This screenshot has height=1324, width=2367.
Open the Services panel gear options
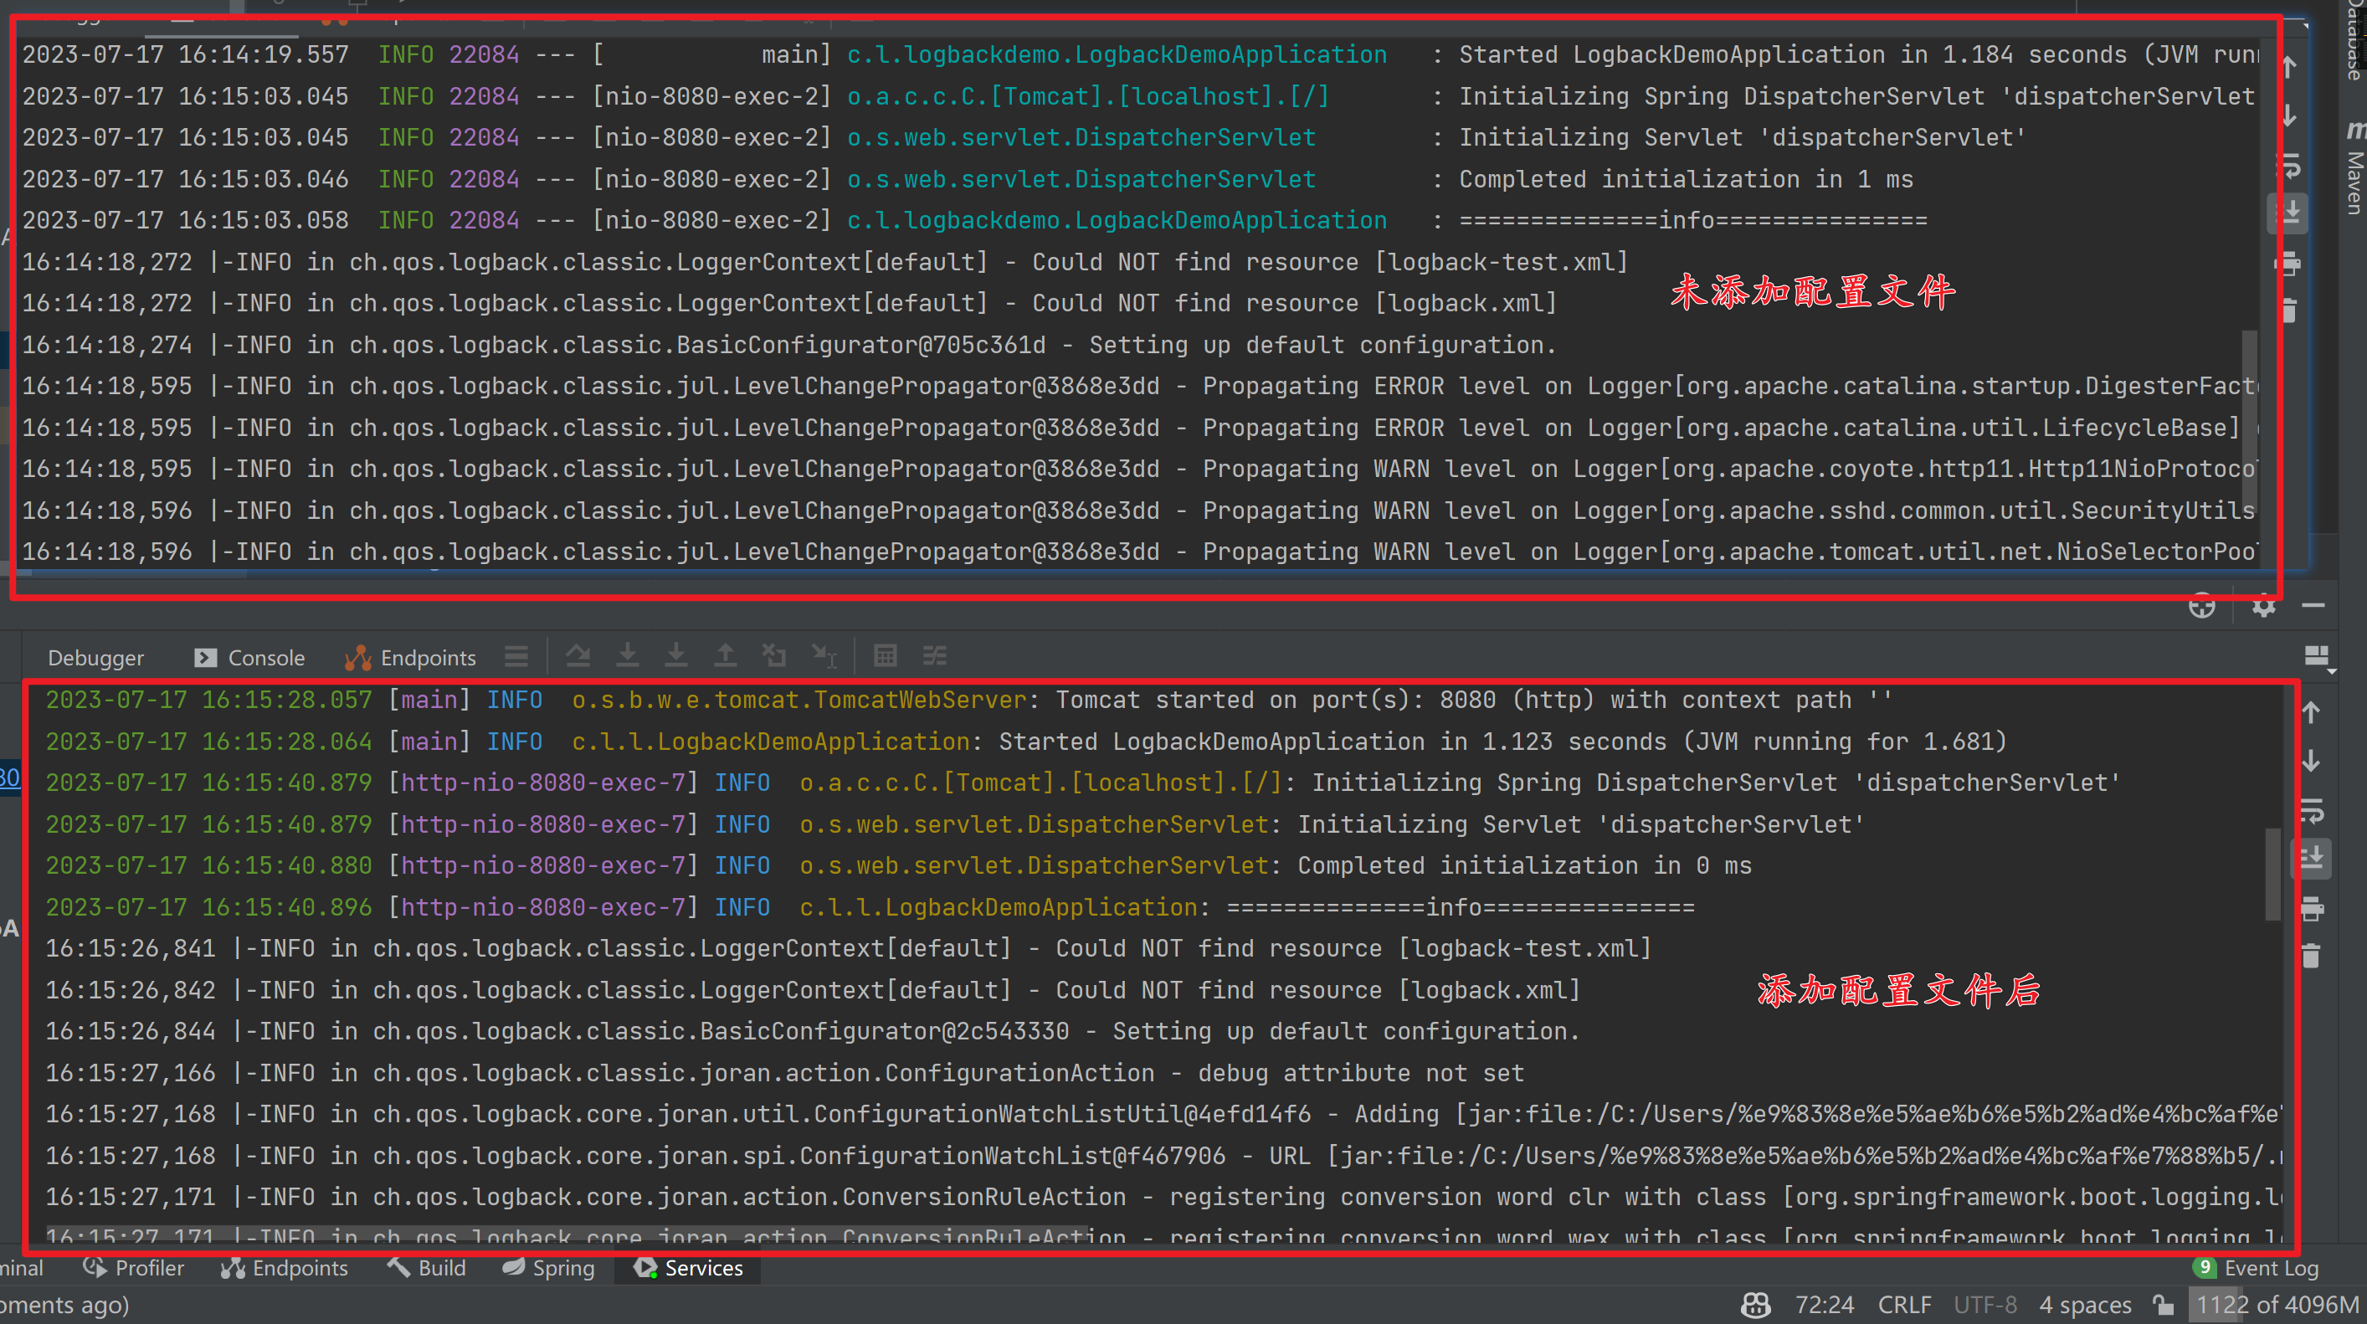pyautogui.click(x=2264, y=607)
